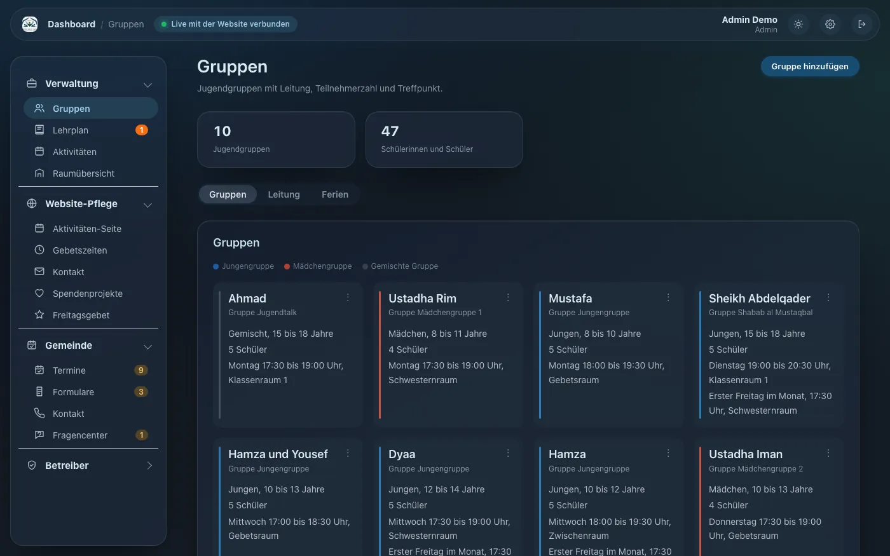Click the Gemischte Gruppe legend label
Image resolution: width=890 pixels, height=556 pixels.
[404, 266]
